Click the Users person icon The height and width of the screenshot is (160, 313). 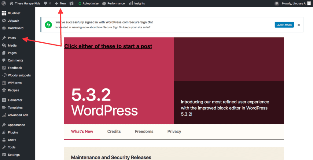[4, 140]
